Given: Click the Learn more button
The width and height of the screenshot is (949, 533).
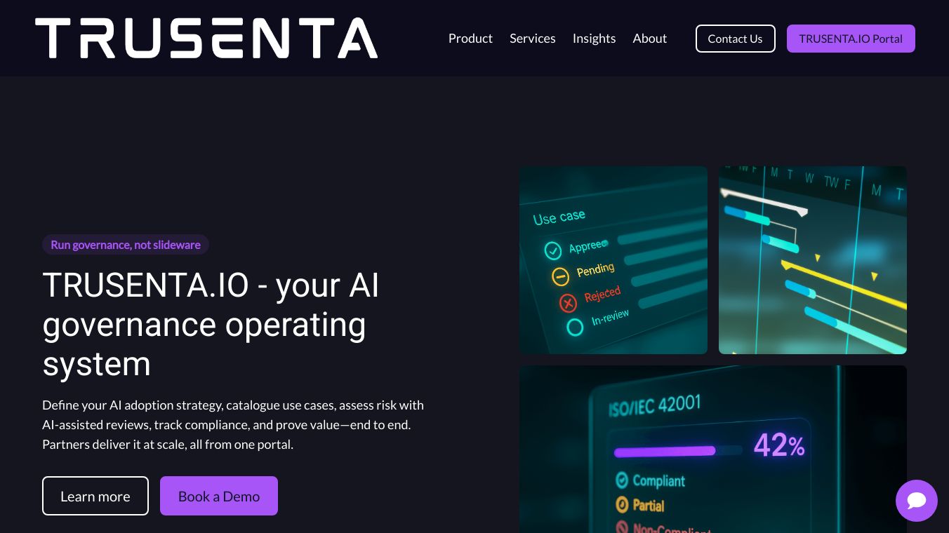Looking at the screenshot, I should tap(95, 496).
